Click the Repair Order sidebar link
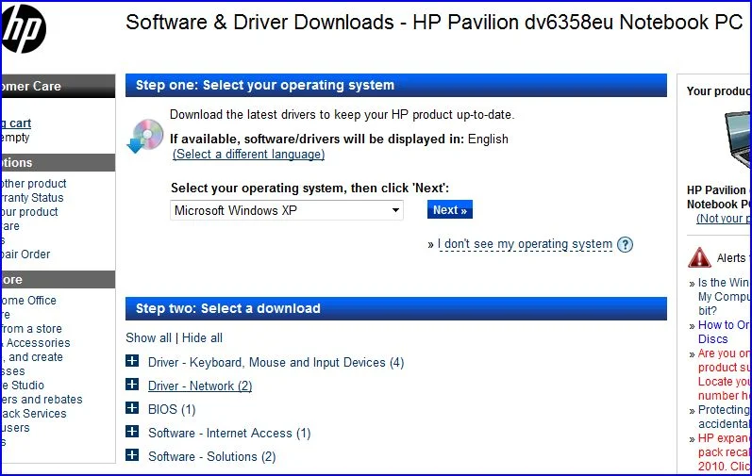The image size is (752, 476). point(25,254)
